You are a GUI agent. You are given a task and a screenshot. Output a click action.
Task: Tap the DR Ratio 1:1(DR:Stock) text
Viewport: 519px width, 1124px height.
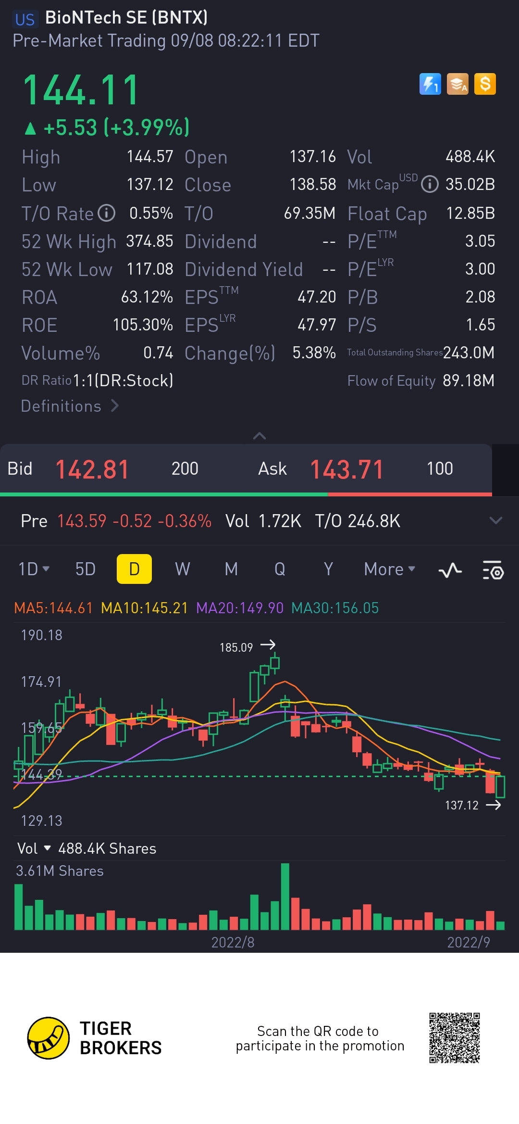(x=98, y=380)
